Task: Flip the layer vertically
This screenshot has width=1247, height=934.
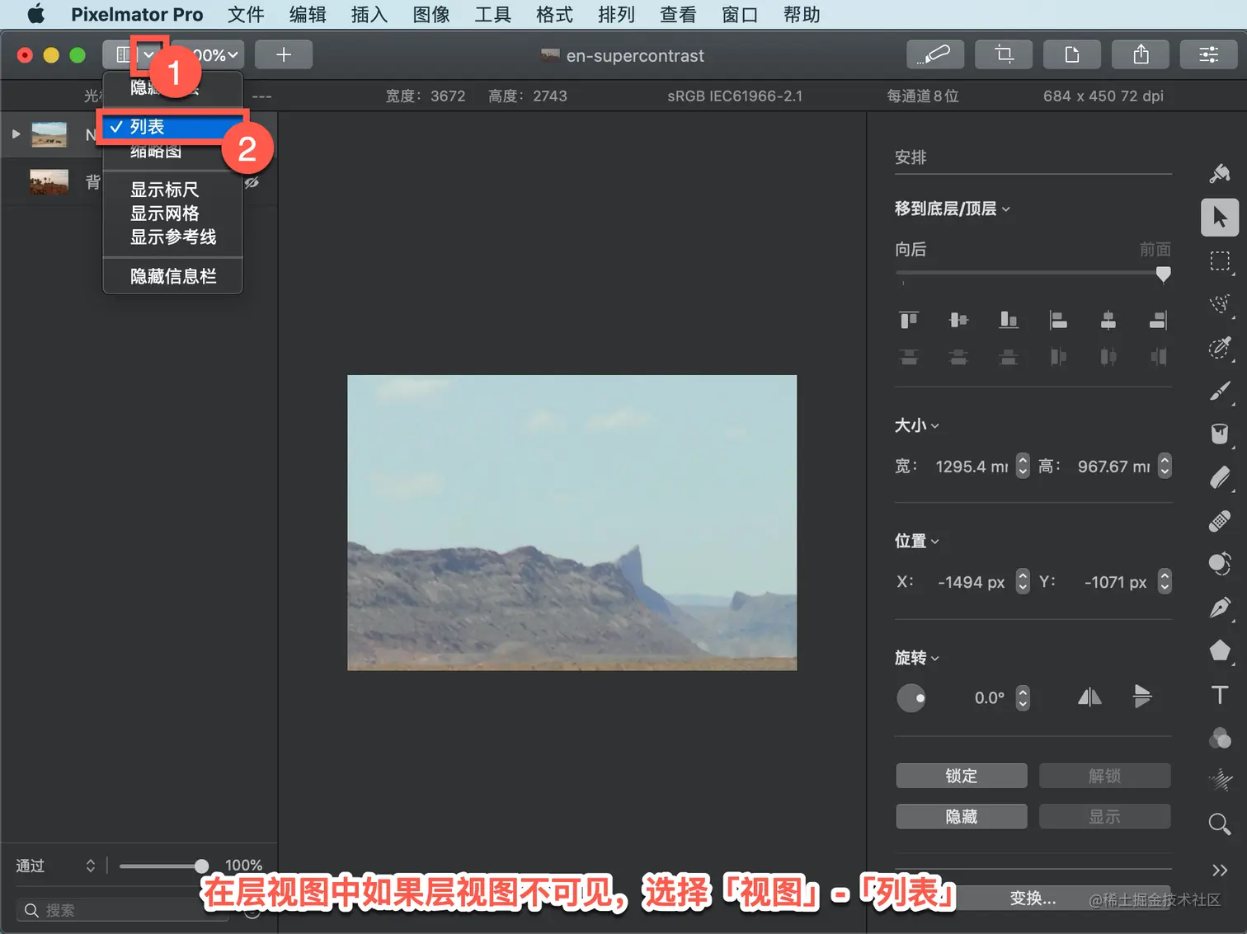Action: tap(1142, 697)
